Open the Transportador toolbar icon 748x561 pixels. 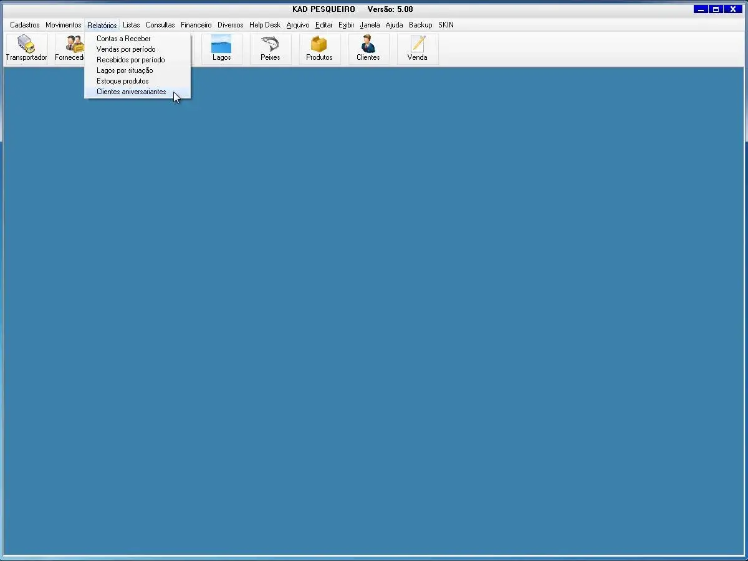(27, 49)
